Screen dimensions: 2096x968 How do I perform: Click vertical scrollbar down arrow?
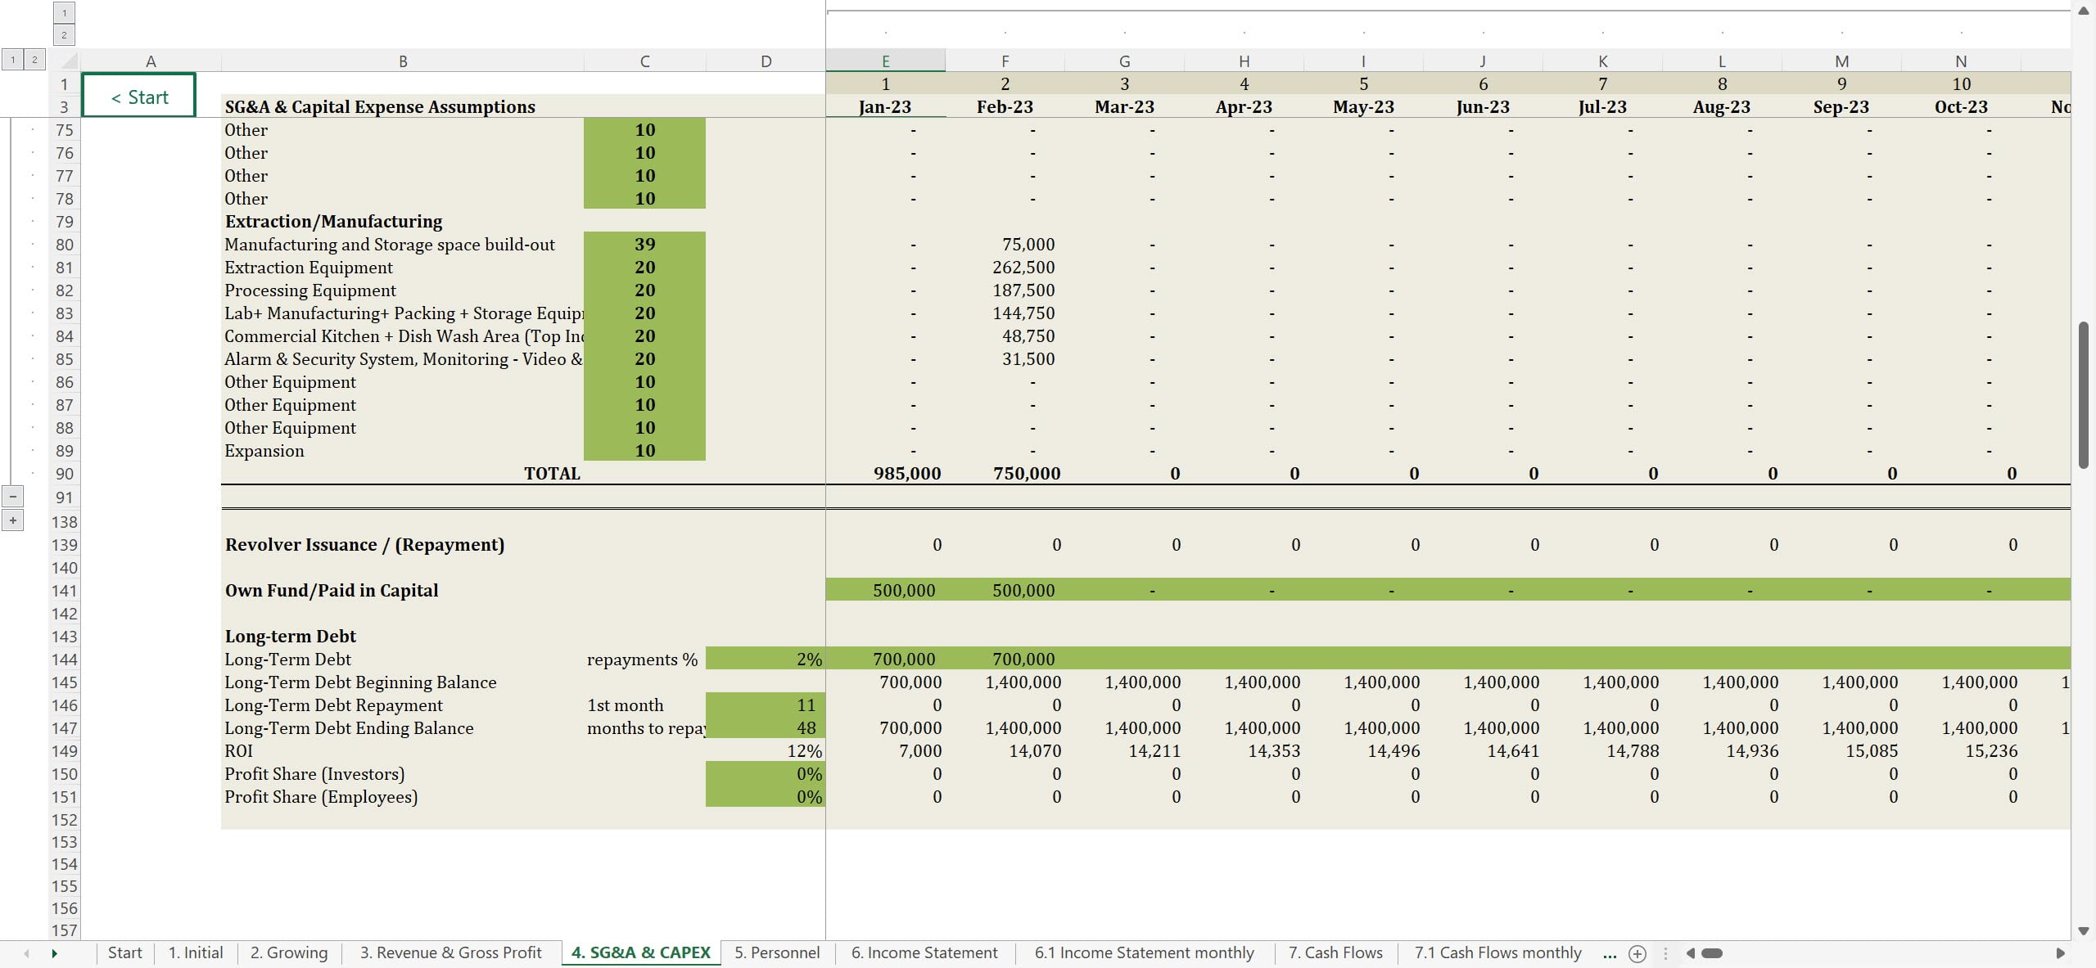(2084, 931)
